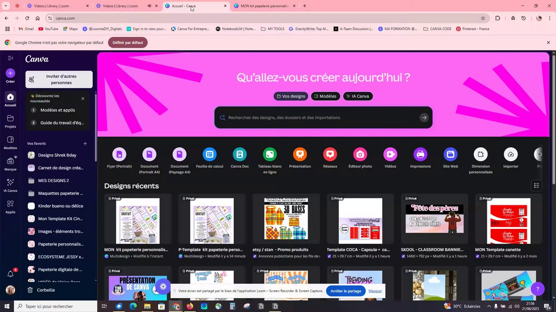Screen dimensions: 556x312
Task: Open Projets folder icon in sidebar
Action: (10, 121)
